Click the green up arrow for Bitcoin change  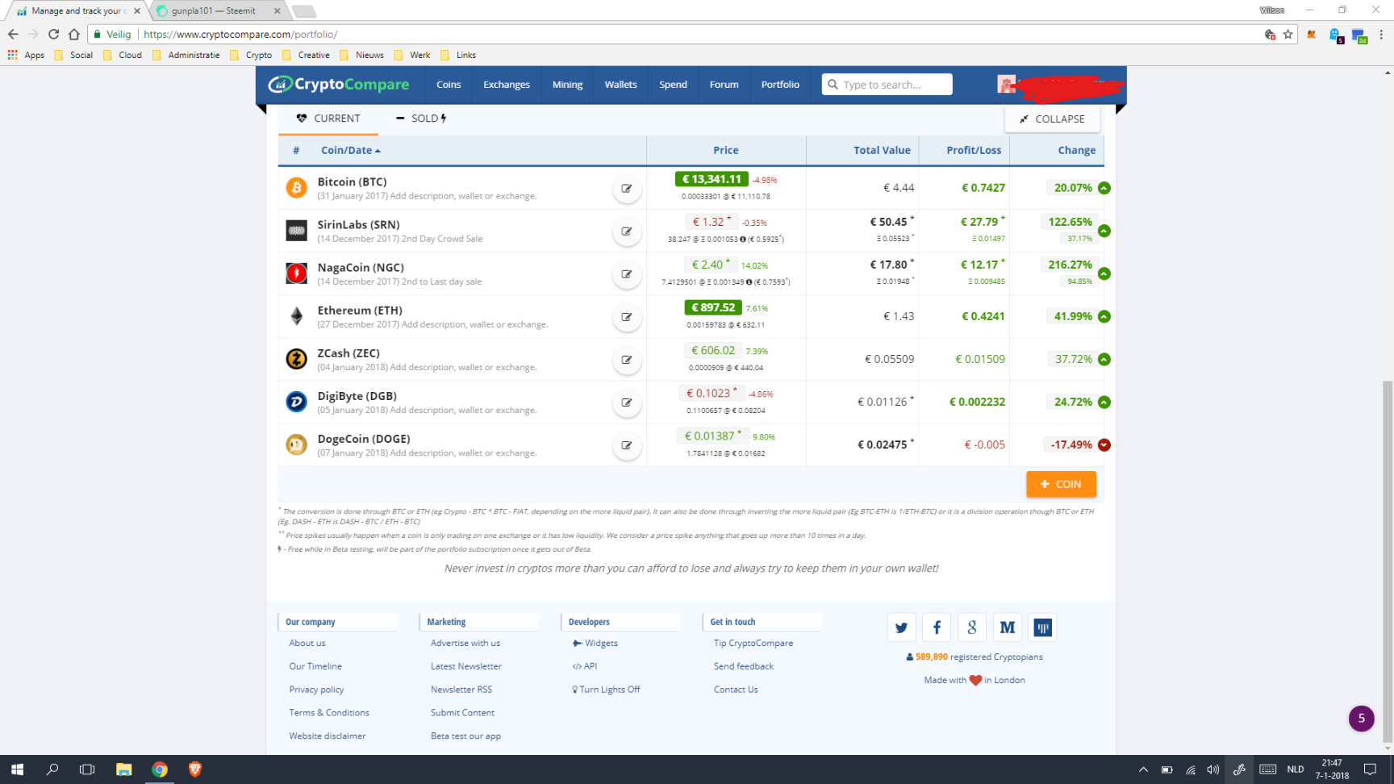[x=1104, y=188]
